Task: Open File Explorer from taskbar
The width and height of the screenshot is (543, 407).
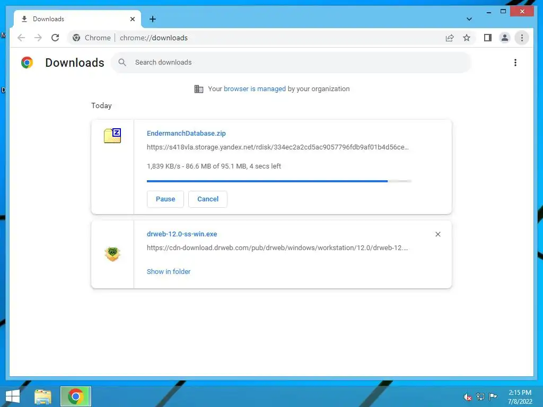Action: pyautogui.click(x=42, y=396)
